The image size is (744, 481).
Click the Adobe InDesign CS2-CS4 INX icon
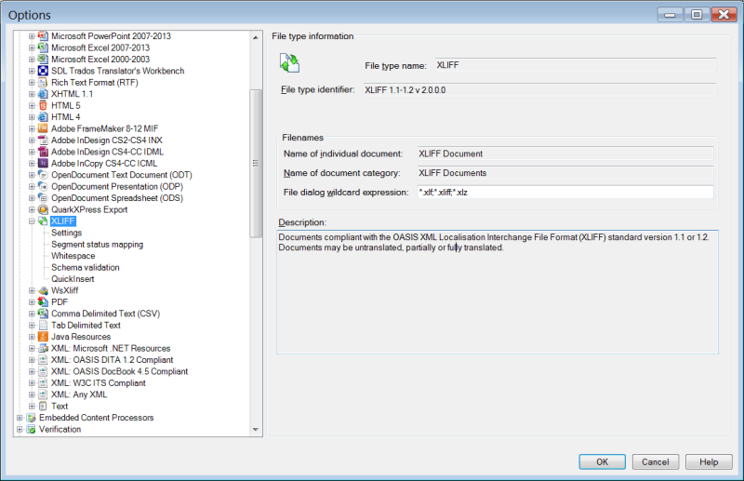43,140
